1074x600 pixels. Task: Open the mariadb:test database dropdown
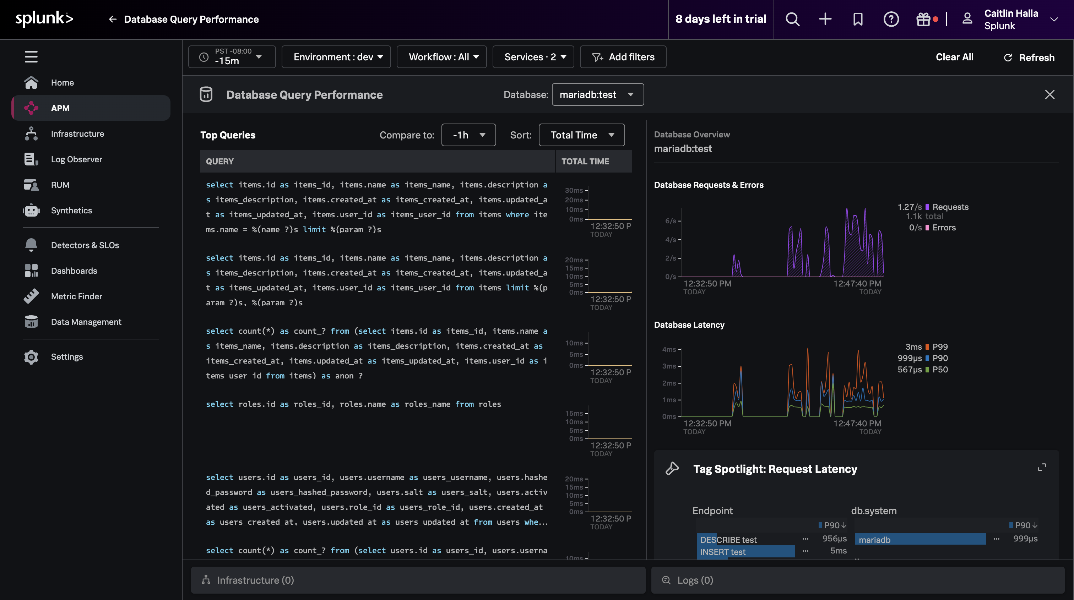pos(597,94)
